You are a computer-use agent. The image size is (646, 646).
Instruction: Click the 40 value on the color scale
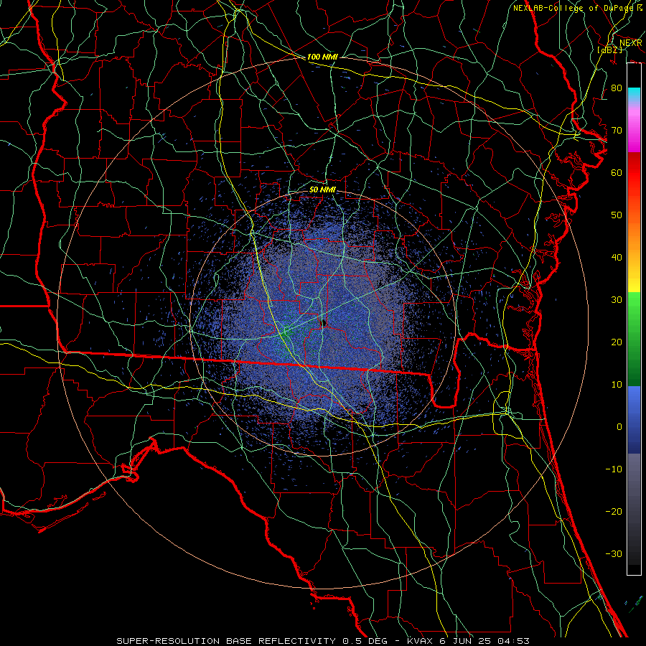(x=617, y=258)
